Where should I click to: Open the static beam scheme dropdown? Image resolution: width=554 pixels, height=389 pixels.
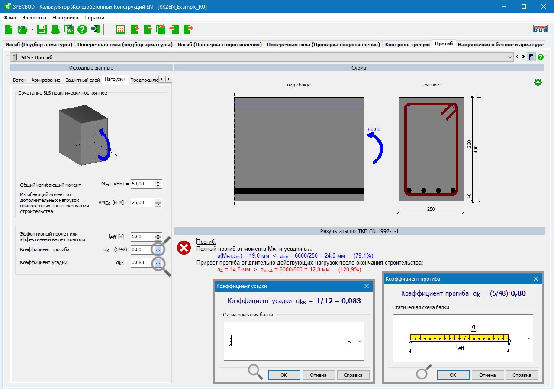click(529, 338)
